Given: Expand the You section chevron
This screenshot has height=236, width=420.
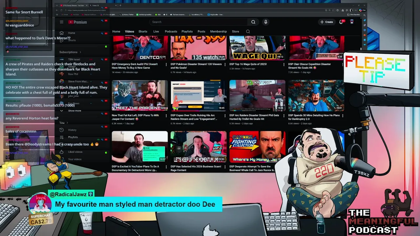Looking at the screenshot, I should coord(67,123).
